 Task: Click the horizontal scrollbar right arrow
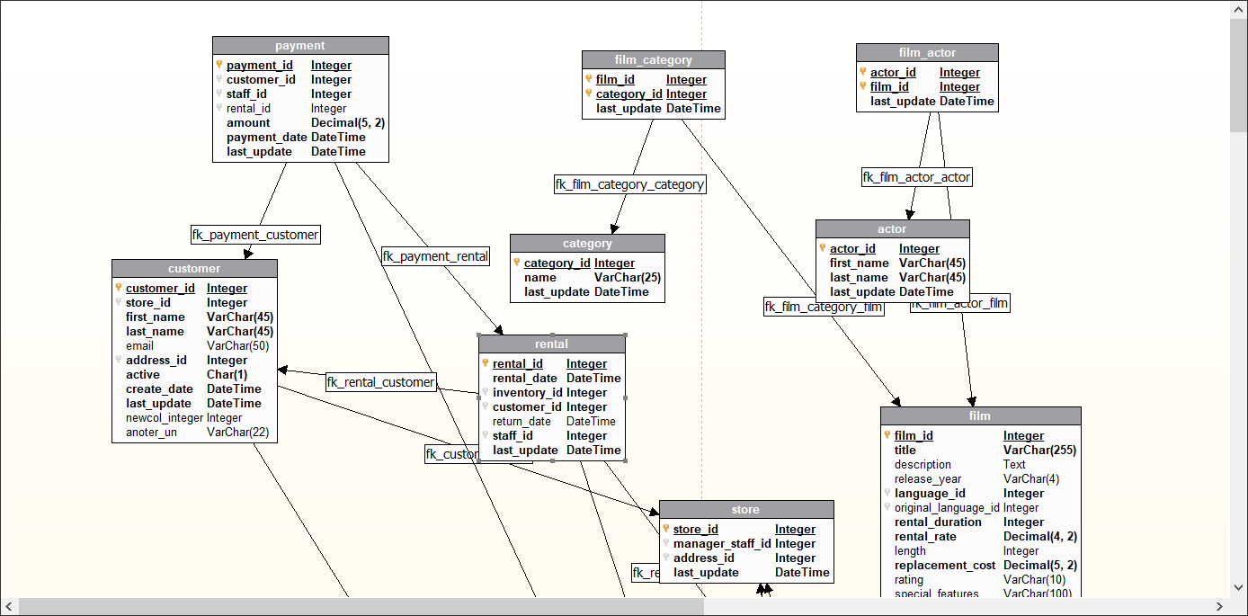pos(1220,607)
